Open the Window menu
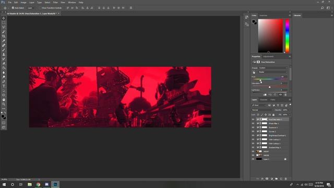This screenshot has width=334, height=188. [72, 2]
